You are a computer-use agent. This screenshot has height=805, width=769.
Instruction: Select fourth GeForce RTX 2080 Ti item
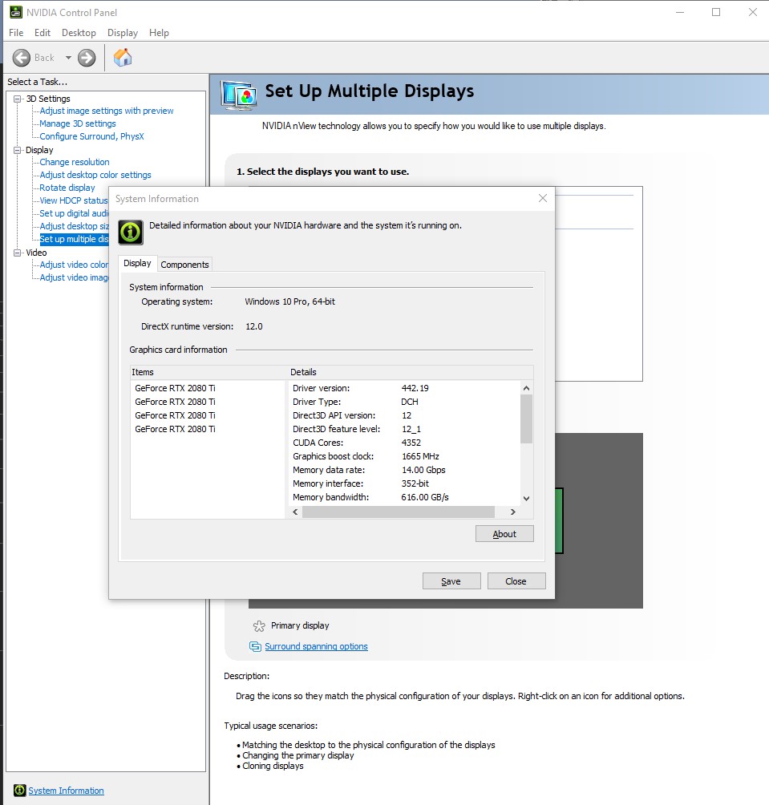(x=175, y=429)
